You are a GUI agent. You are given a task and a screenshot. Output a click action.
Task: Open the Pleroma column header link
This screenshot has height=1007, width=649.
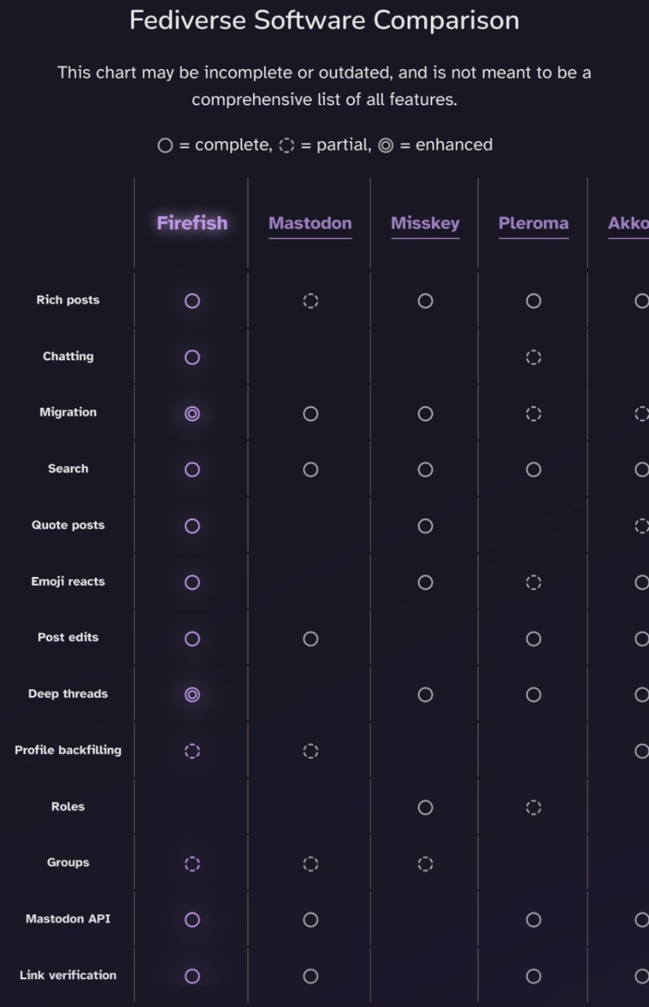[534, 223]
